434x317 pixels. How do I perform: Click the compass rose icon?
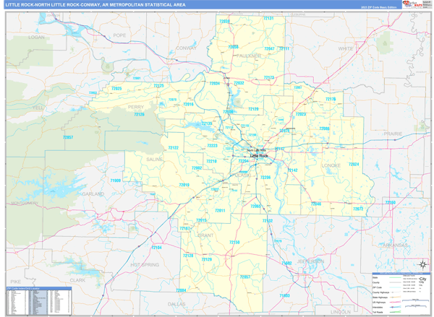click(x=423, y=265)
